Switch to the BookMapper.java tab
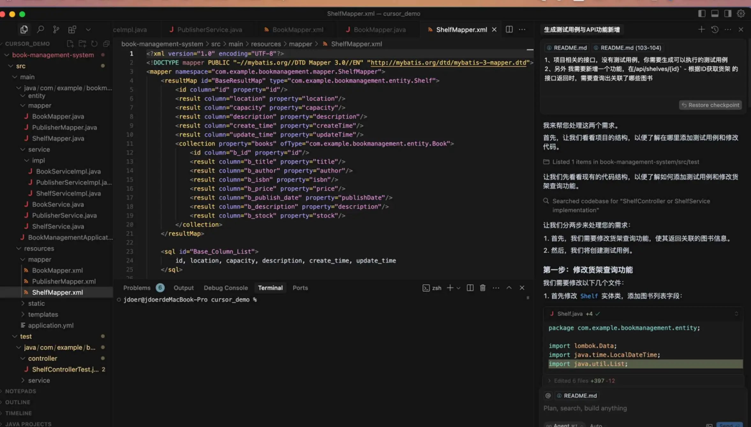This screenshot has height=427, width=751. 380,29
